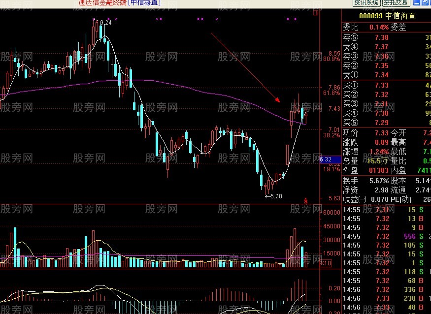Image resolution: width=431 pixels, height=314 pixels.
Task: Open the 资讯系统 button
Action: 366,3
